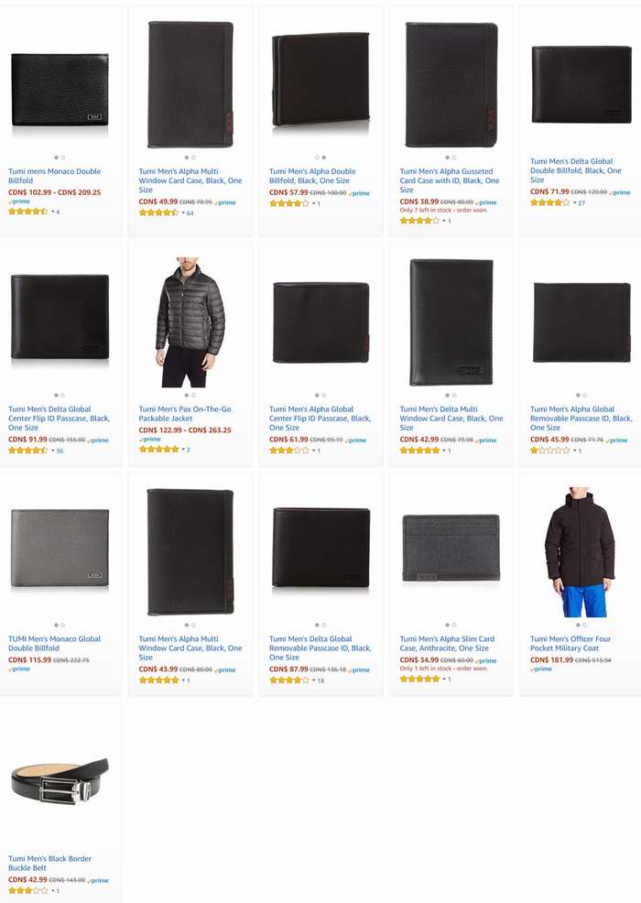The height and width of the screenshot is (903, 641).
Task: Open the Tumi mens Monaco Double Billfold image
Action: 60,90
